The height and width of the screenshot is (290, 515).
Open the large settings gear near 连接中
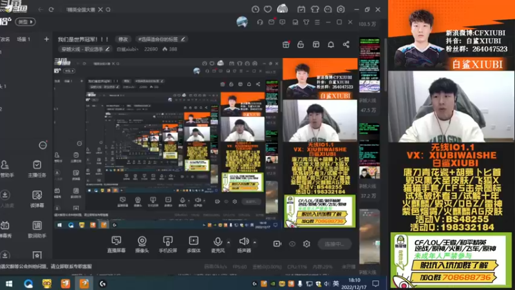306,244
